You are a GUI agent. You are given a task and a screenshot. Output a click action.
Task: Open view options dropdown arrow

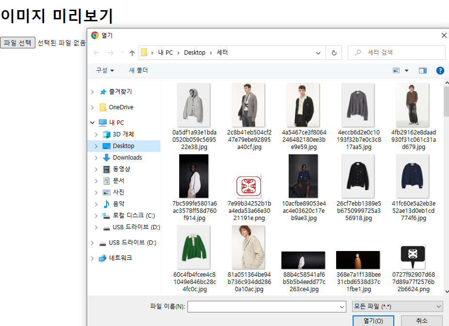coord(406,70)
